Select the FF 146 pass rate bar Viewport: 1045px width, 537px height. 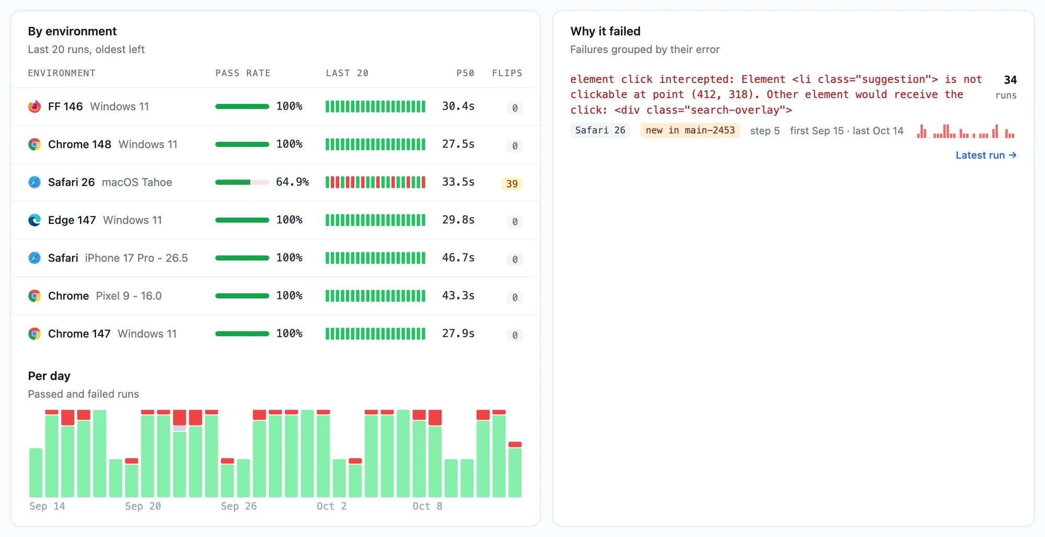[x=242, y=106]
